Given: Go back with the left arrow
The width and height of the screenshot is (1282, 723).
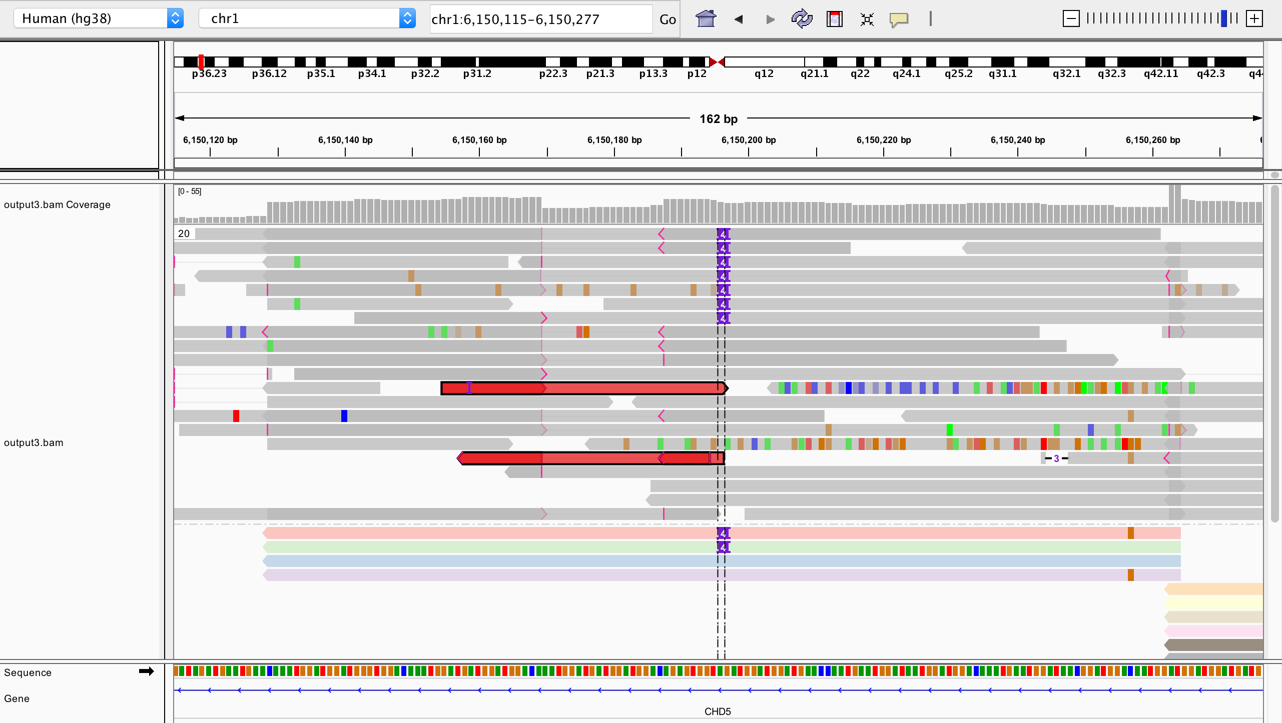Looking at the screenshot, I should [x=739, y=19].
